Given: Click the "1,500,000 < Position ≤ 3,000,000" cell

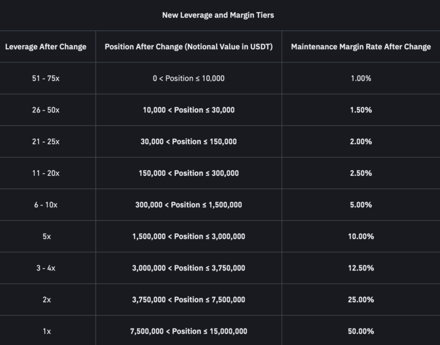Looking at the screenshot, I should [188, 236].
